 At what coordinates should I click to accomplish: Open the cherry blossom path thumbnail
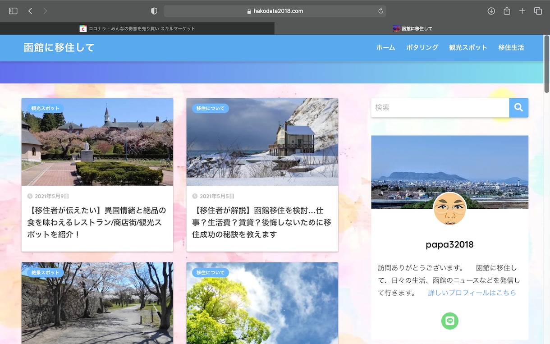pyautogui.click(x=97, y=303)
